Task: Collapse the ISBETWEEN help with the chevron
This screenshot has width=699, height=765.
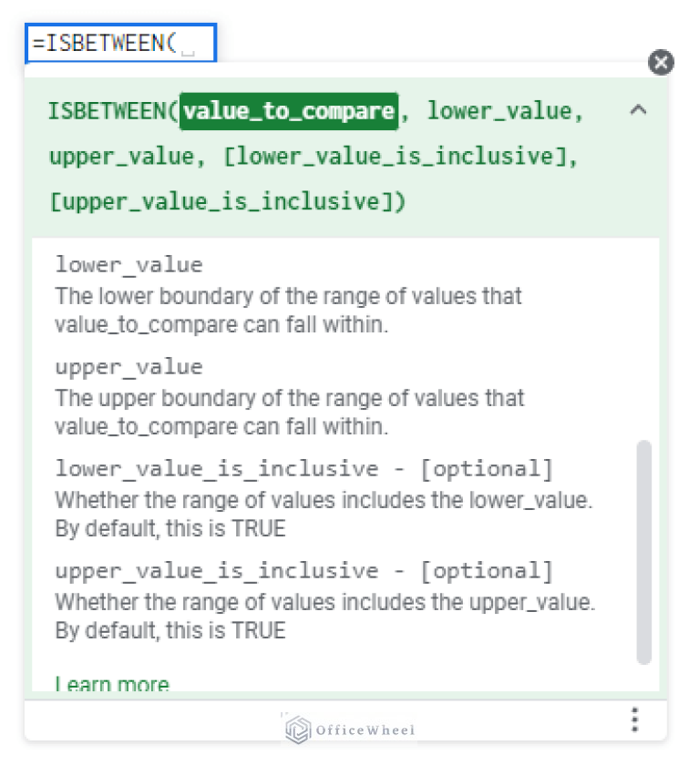Action: click(639, 111)
